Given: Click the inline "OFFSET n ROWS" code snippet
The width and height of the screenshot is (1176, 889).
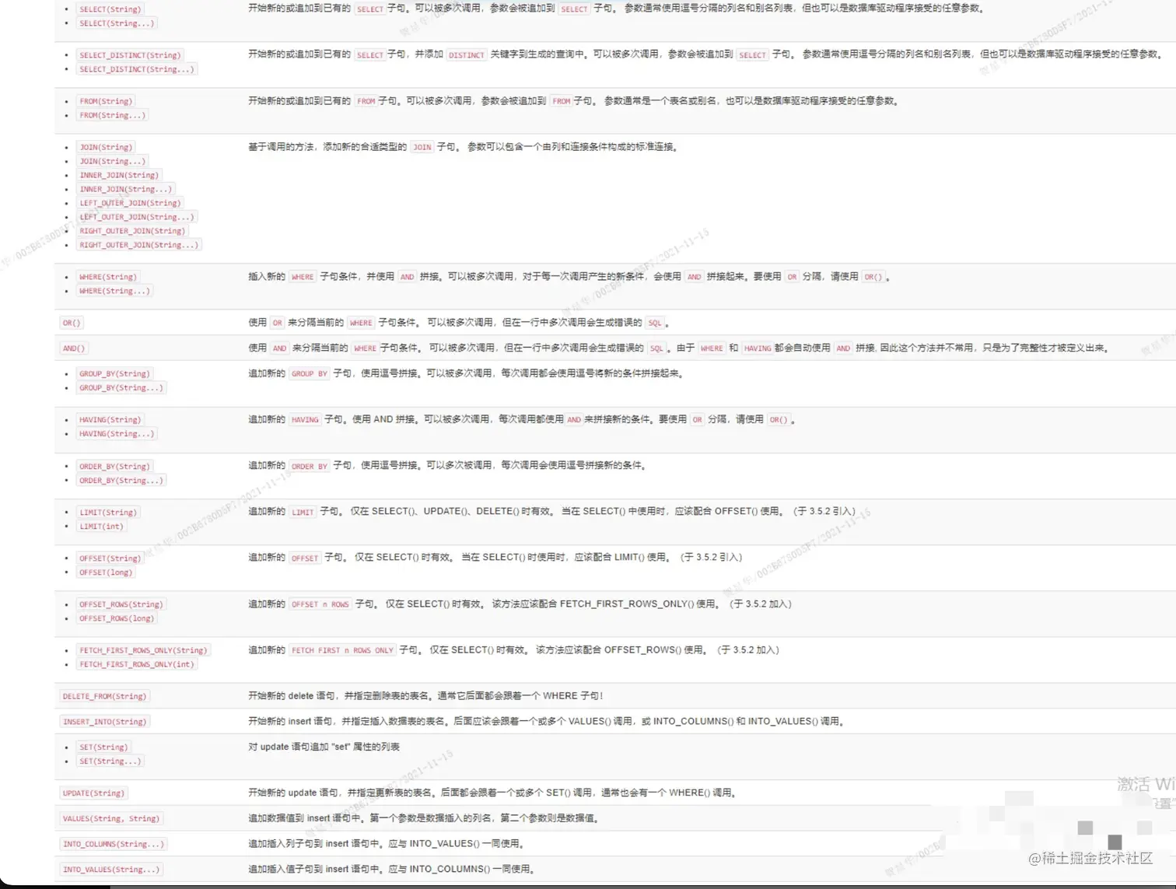Looking at the screenshot, I should (320, 604).
